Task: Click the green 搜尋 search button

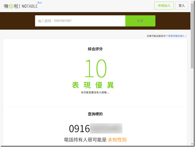Action: click(x=140, y=21)
